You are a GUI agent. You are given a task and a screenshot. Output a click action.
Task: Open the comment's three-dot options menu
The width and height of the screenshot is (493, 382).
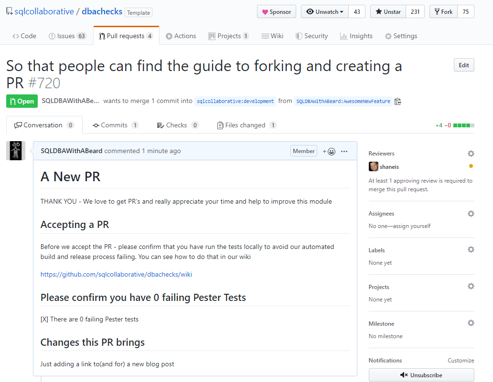click(x=344, y=151)
